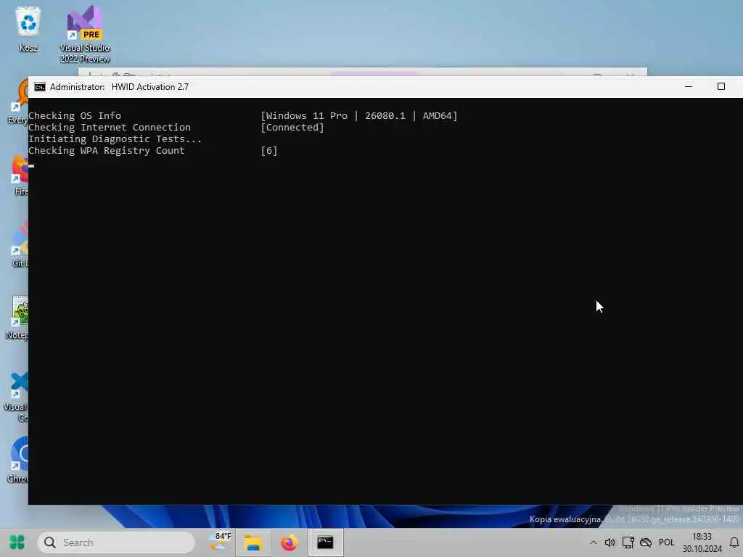The width and height of the screenshot is (743, 557).
Task: Open the notifications bell icon
Action: coord(734,542)
